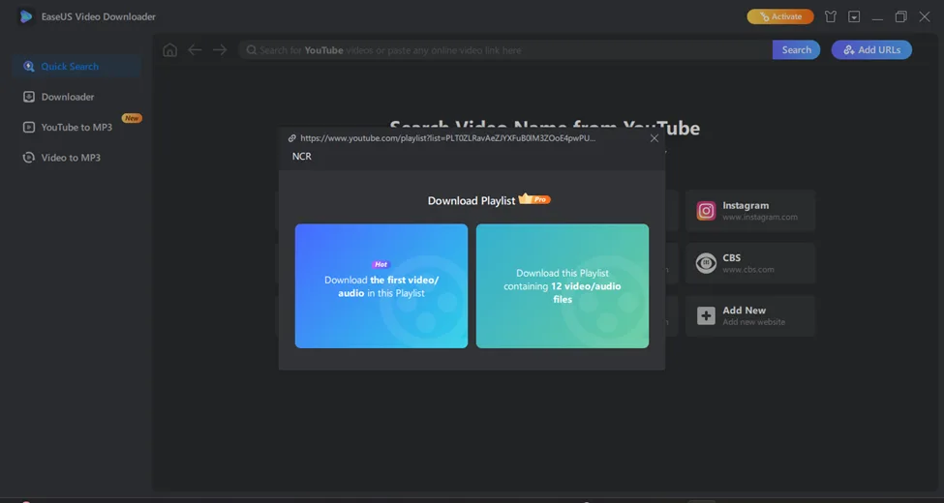
Task: Open the Downloader section
Action: [76, 97]
